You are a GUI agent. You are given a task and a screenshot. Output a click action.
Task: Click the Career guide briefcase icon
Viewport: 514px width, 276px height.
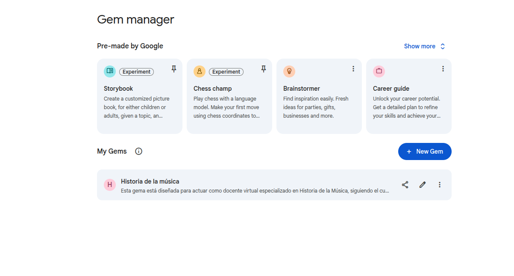pos(379,71)
